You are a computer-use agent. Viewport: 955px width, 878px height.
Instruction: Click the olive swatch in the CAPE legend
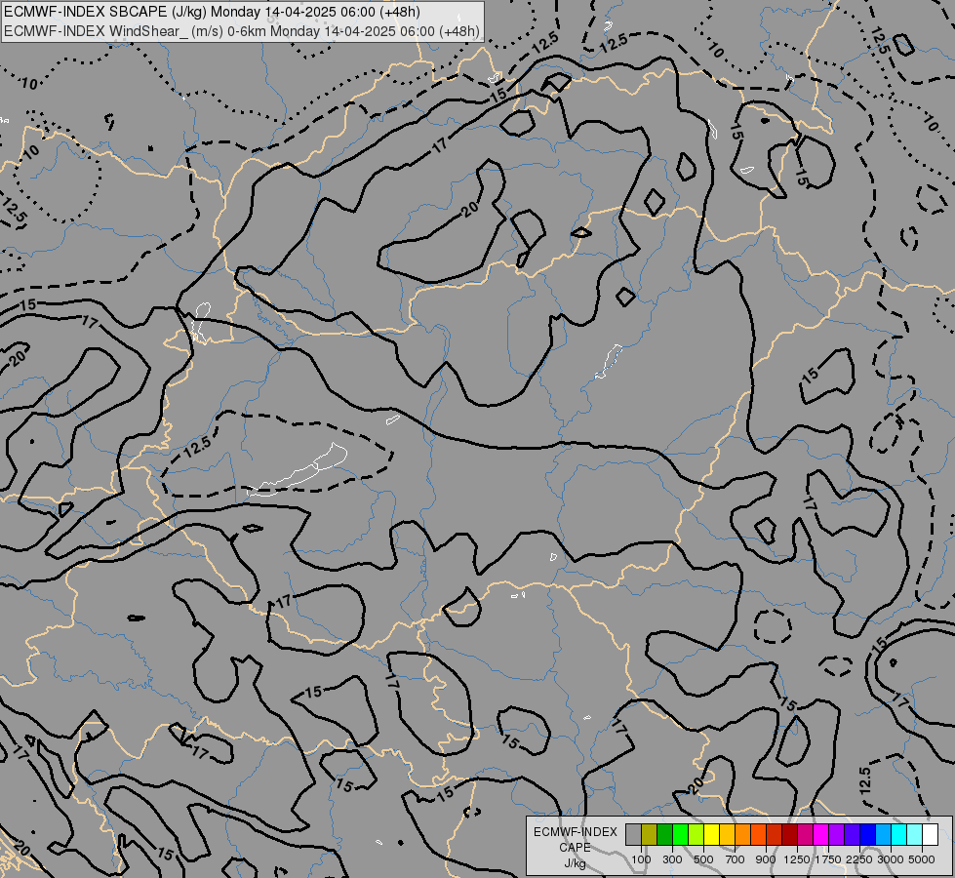[x=650, y=834]
